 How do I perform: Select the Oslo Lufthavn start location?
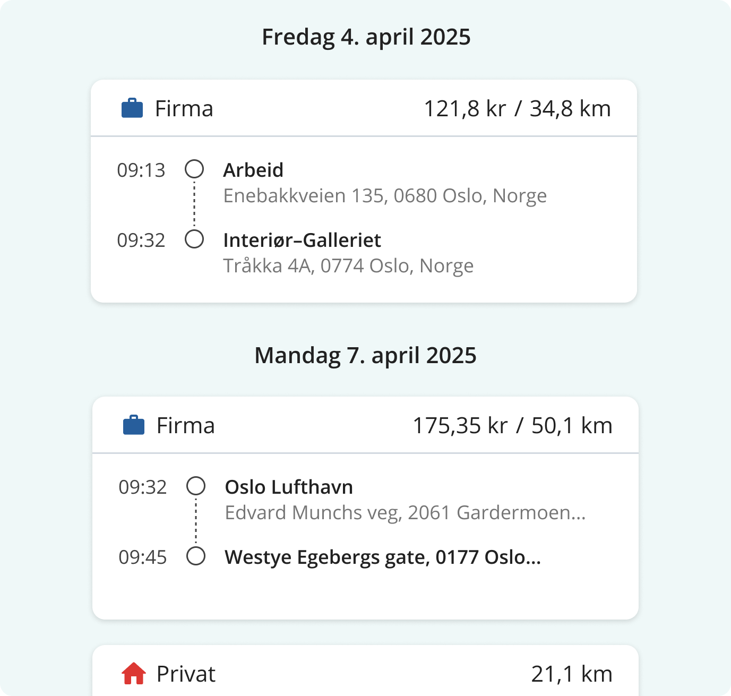click(289, 487)
